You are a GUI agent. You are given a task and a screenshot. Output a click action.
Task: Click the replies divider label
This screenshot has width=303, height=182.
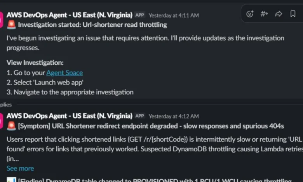[5, 105]
